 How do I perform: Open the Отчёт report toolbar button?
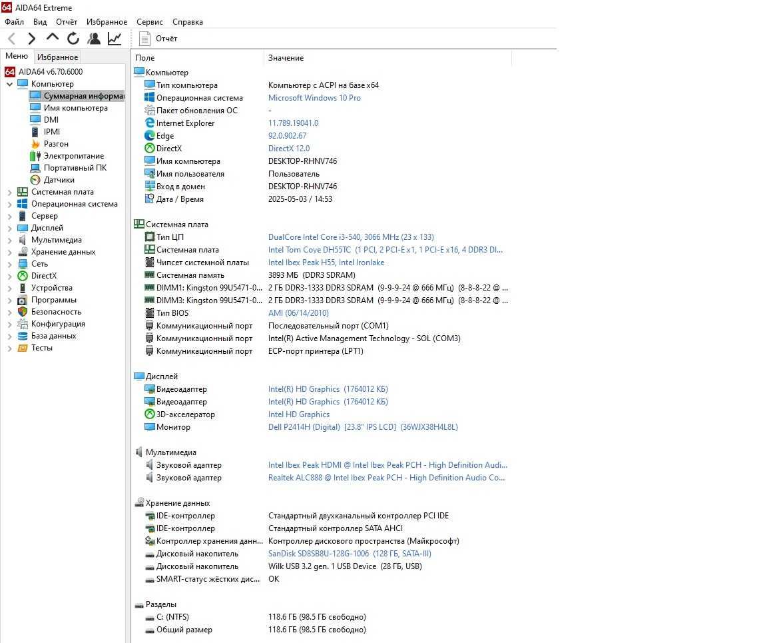click(x=158, y=38)
